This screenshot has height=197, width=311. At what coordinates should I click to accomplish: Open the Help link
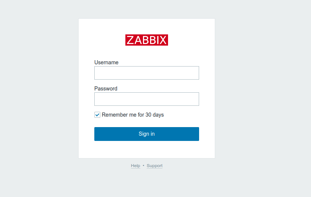tap(135, 166)
